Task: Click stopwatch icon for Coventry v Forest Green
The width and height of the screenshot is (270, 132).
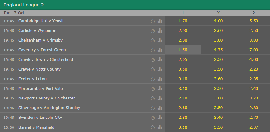Action: pos(153,50)
